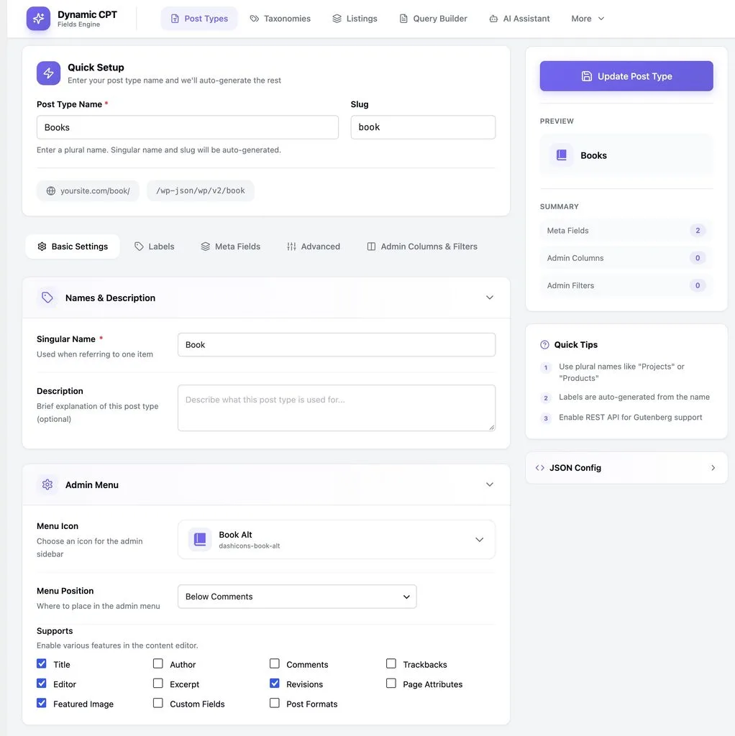The height and width of the screenshot is (736, 735).
Task: Click the Taxonomies tag icon
Action: (254, 19)
